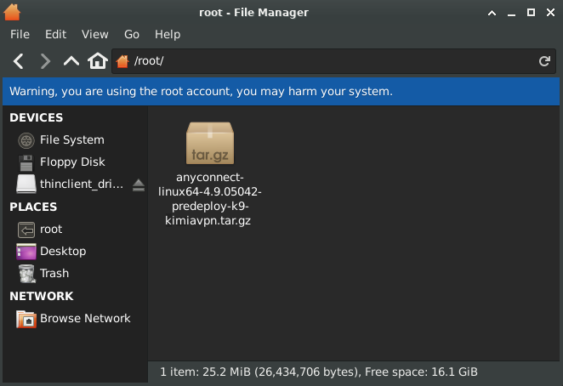Open Trash in the sidebar
Screen dimensions: 563x386
(x=54, y=273)
